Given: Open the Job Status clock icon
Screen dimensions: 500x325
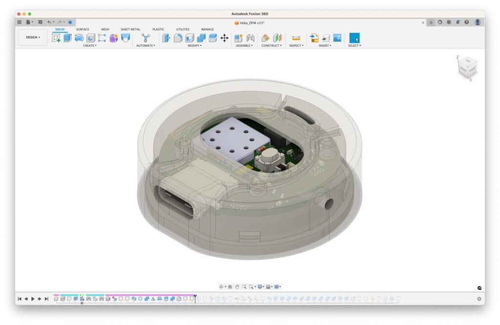Looking at the screenshot, I should tap(449, 22).
